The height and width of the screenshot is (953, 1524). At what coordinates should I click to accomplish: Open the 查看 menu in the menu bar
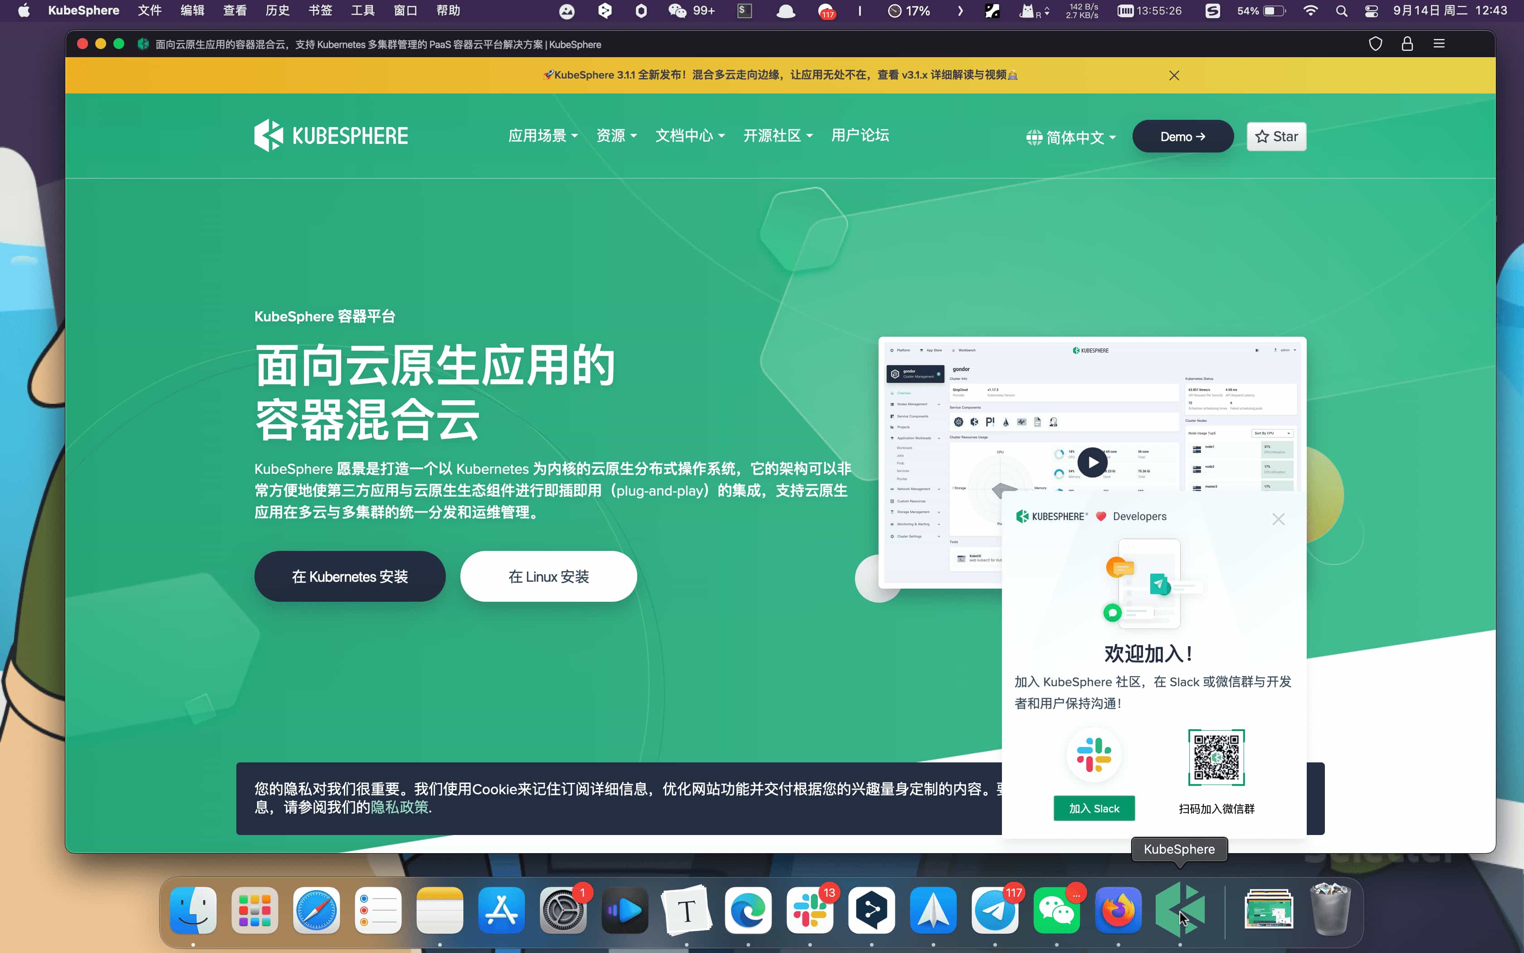tap(235, 11)
